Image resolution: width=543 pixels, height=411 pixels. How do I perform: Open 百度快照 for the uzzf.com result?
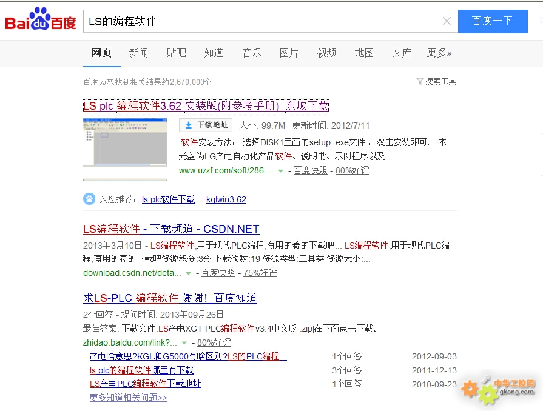310,170
